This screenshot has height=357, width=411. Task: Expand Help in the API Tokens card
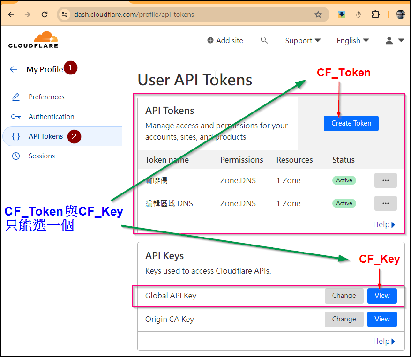tap(384, 224)
